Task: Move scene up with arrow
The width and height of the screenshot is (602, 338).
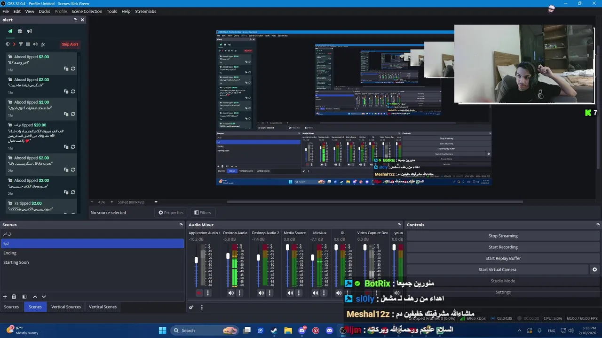Action: tap(35, 297)
